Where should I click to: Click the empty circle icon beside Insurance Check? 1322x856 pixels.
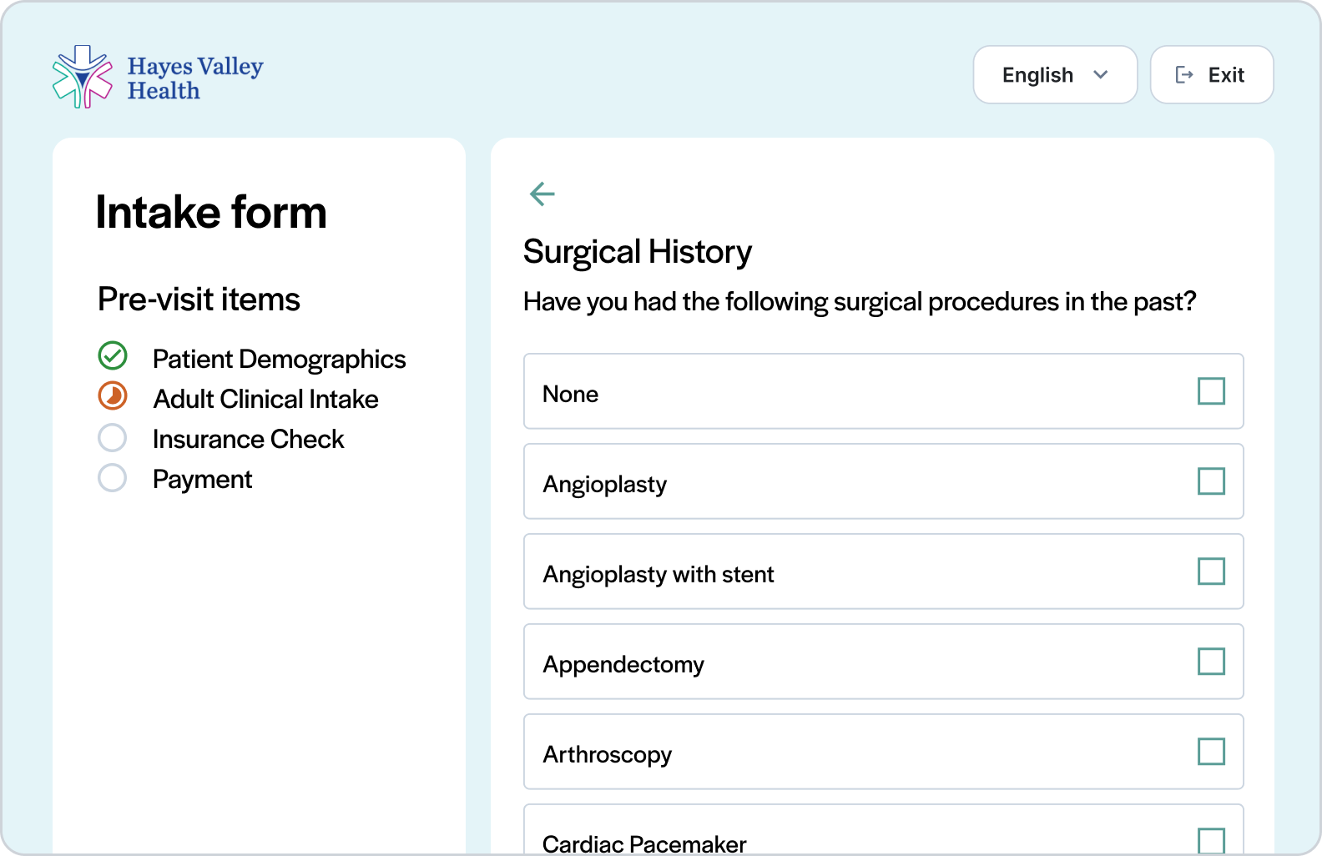[113, 437]
